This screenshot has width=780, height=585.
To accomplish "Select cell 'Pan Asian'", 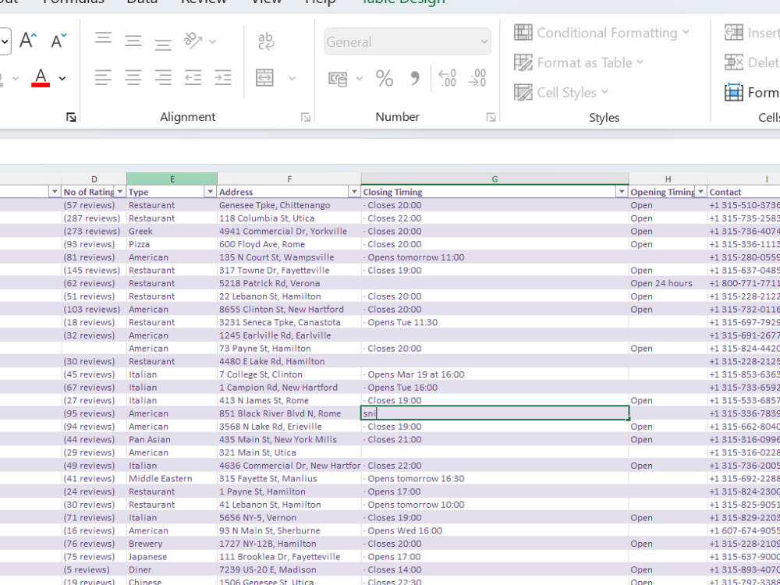I will [172, 440].
